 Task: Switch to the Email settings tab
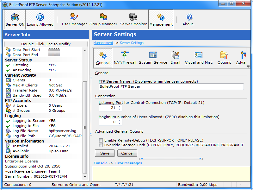point(175,58)
